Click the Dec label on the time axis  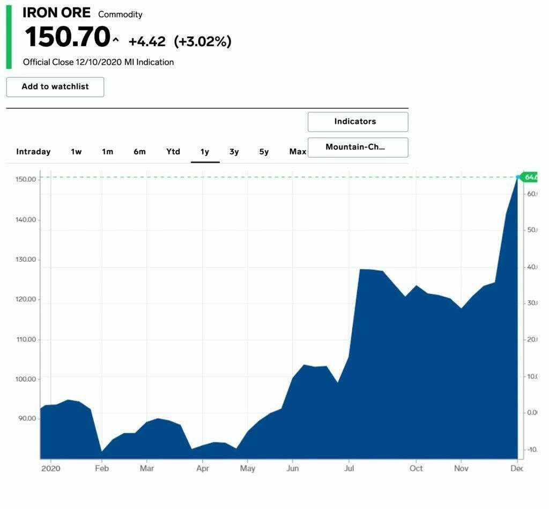tap(517, 468)
